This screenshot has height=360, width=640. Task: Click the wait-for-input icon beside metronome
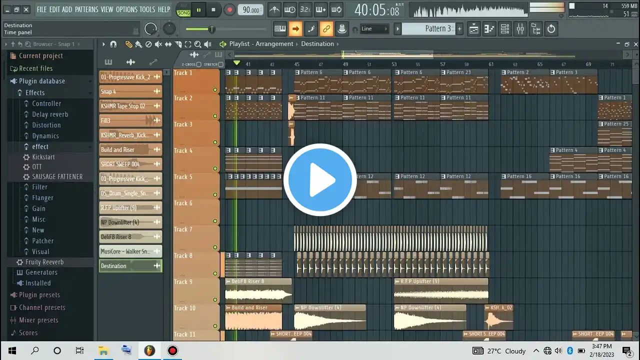[x=290, y=9]
